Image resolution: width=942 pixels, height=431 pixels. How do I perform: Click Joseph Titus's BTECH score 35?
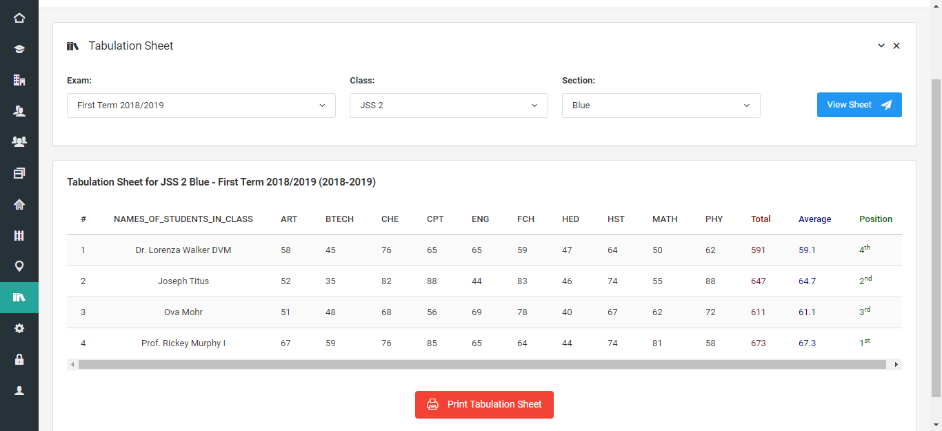(x=330, y=281)
